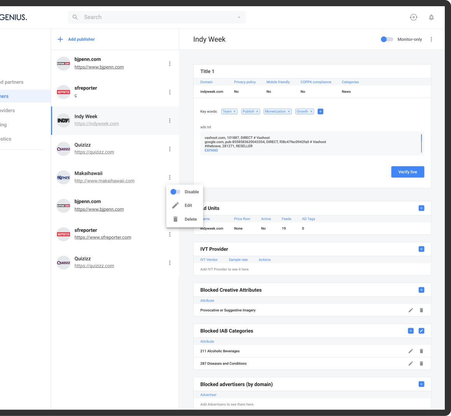The image size is (451, 416).
Task: Open more options for first sfreporter row
Action: point(170,93)
